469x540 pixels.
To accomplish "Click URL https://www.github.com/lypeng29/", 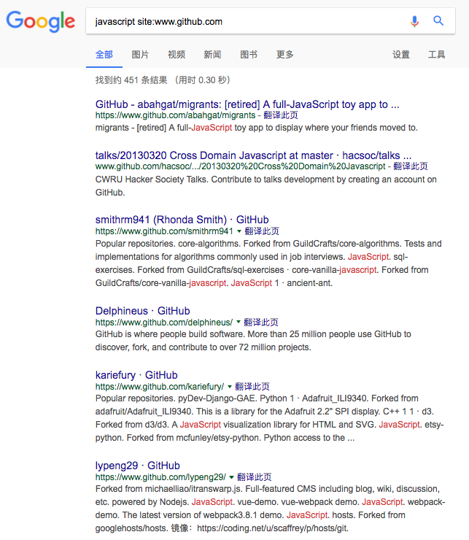I will pyautogui.click(x=160, y=477).
